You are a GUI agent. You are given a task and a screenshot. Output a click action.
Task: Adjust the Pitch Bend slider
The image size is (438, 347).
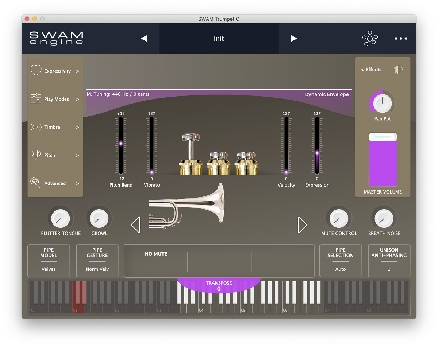[121, 145]
